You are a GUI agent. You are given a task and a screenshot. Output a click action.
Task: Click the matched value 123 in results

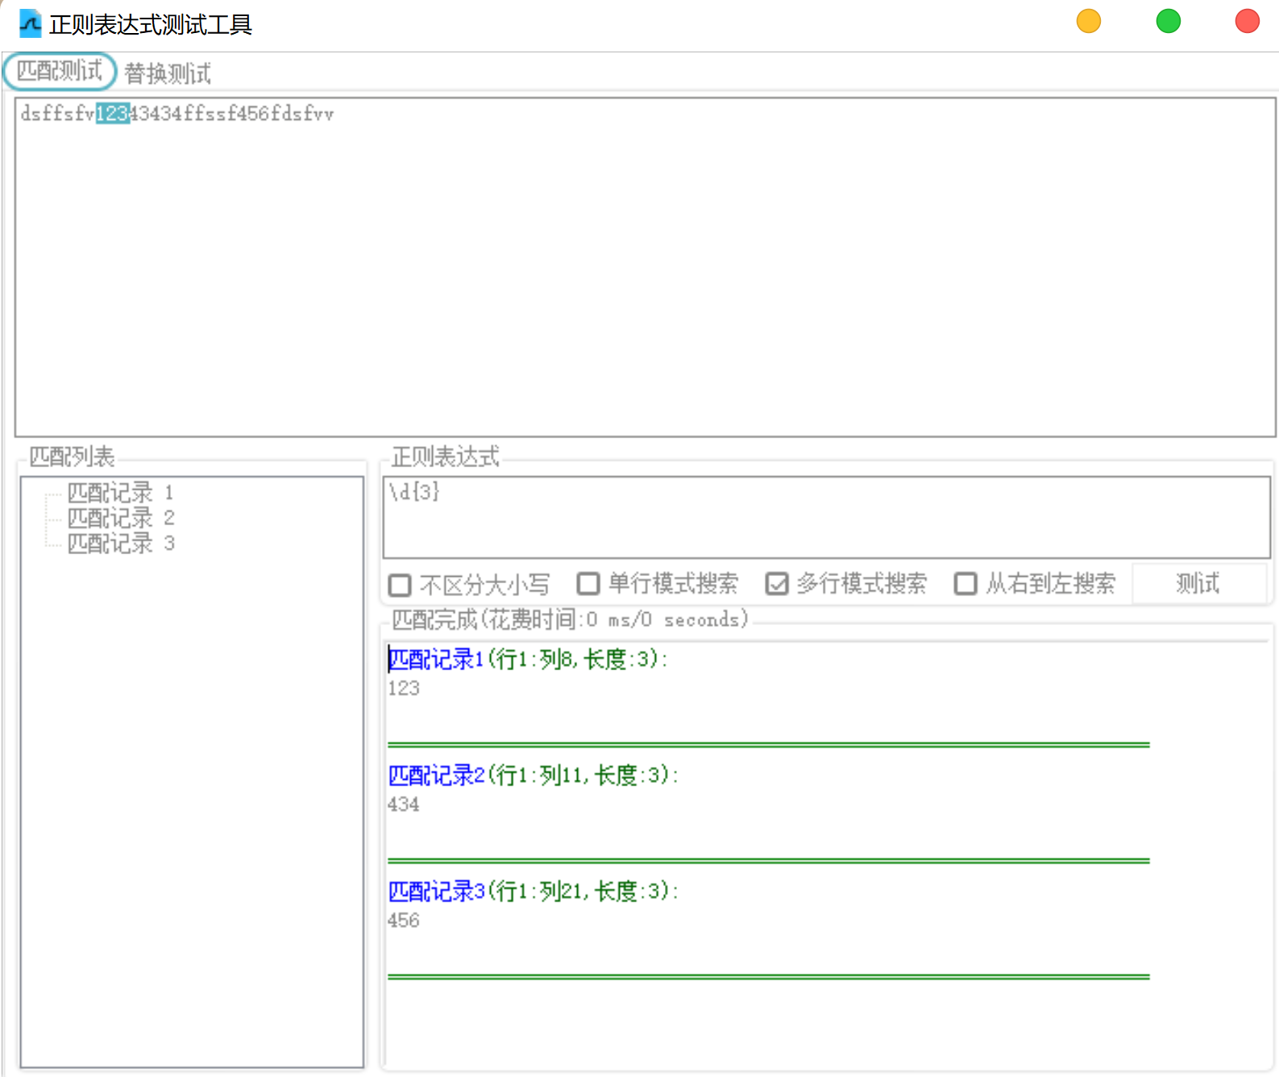(404, 688)
